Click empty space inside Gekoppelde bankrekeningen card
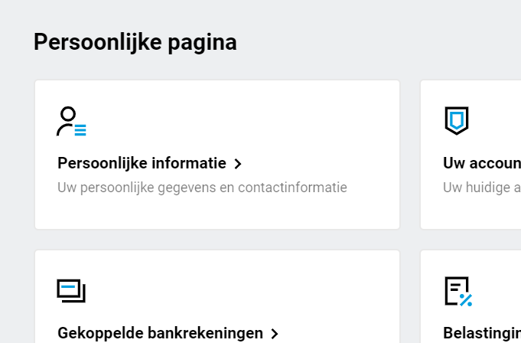The width and height of the screenshot is (521, 343). point(306,291)
